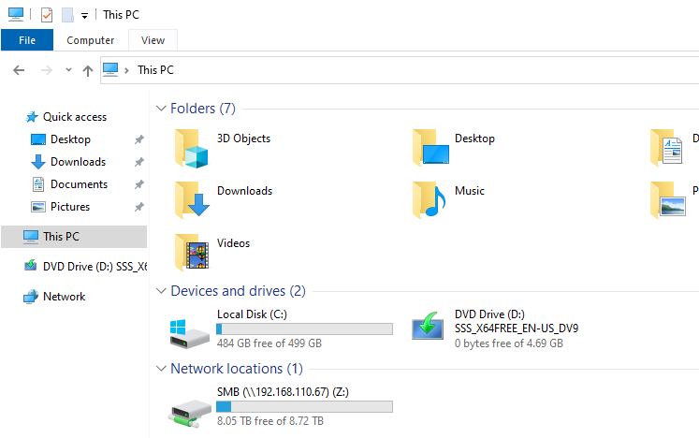The image size is (699, 438).
Task: Click the SSS_X64FREE_EN-US_DV9 label
Action: pyautogui.click(x=517, y=328)
